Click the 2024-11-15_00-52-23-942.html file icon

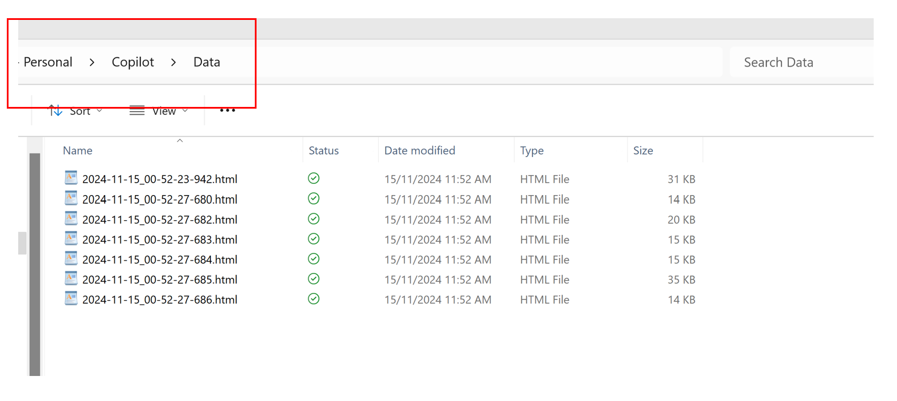tap(71, 178)
